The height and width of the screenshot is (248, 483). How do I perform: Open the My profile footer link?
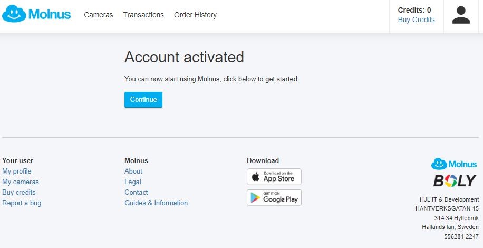pyautogui.click(x=17, y=171)
